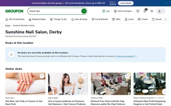
Task: Click the green search magnifier button
Action: 84,11
